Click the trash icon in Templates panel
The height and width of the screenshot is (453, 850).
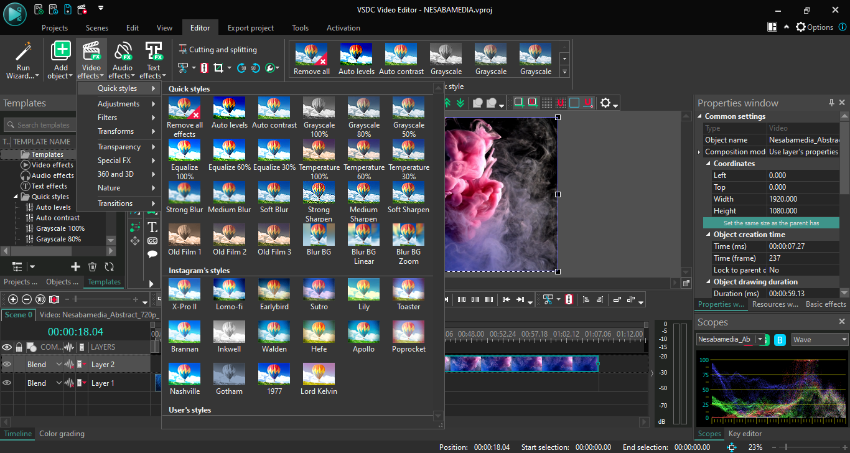(92, 267)
